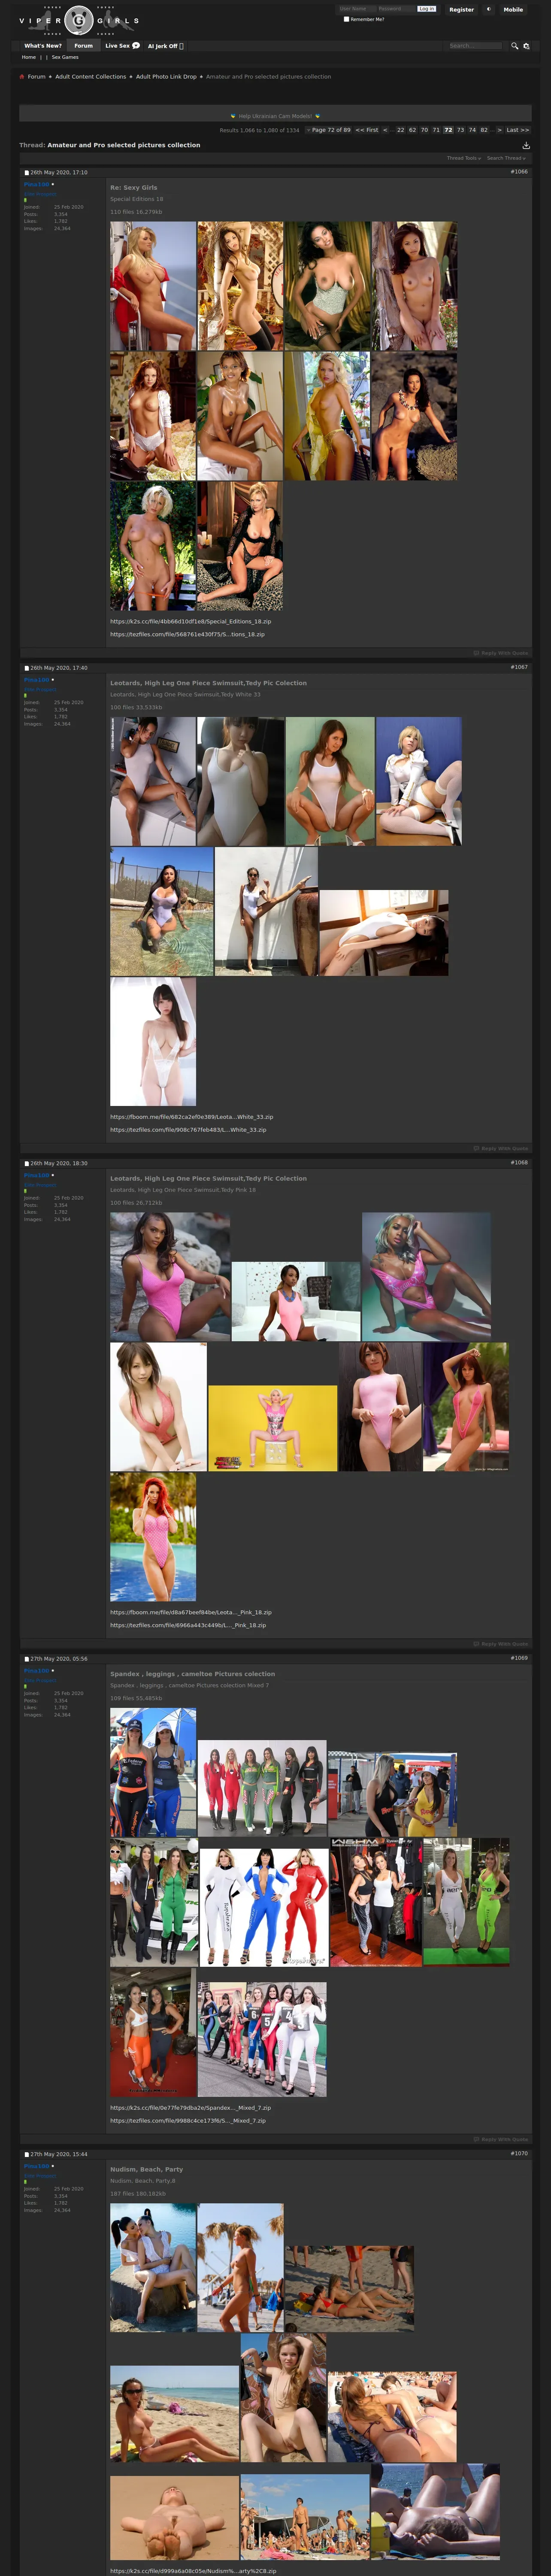Click Reply With Quote below the Mixed_7 links
The height and width of the screenshot is (2576, 551).
point(501,2139)
